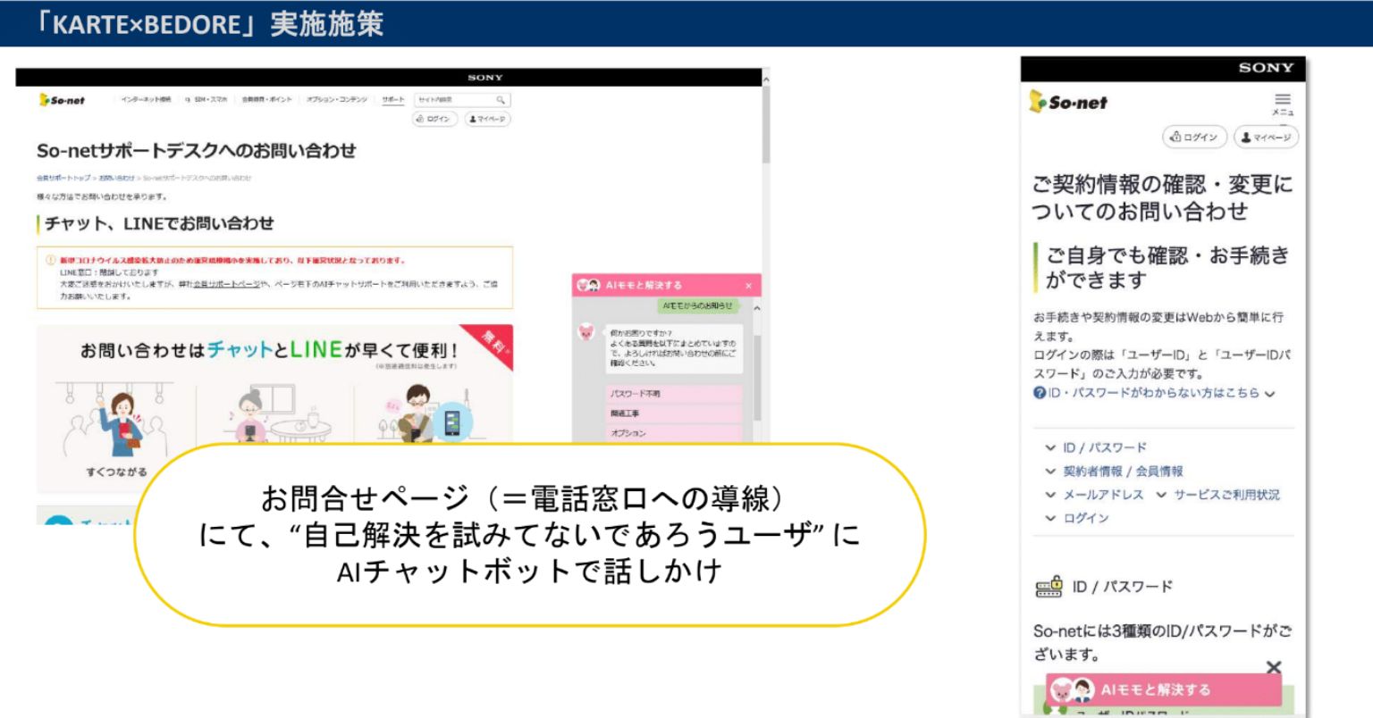1373x718 pixels.
Task: Expand the サービスご利用状況 anchor item
Action: tap(1217, 494)
